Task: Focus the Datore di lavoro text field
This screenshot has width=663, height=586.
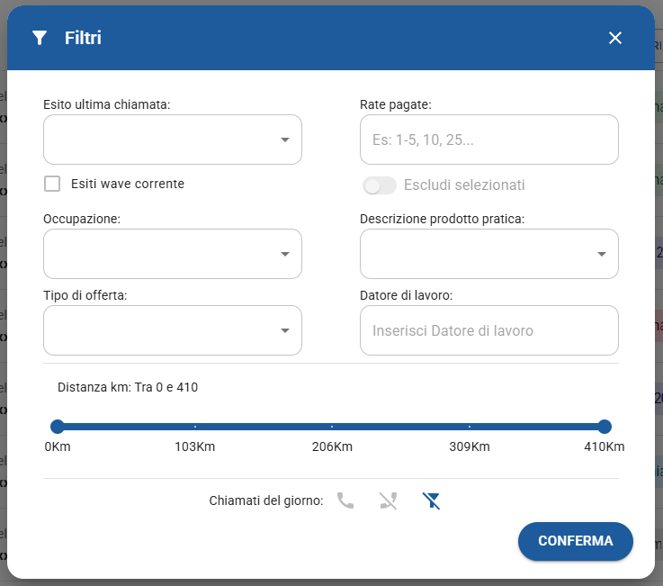Action: [488, 330]
